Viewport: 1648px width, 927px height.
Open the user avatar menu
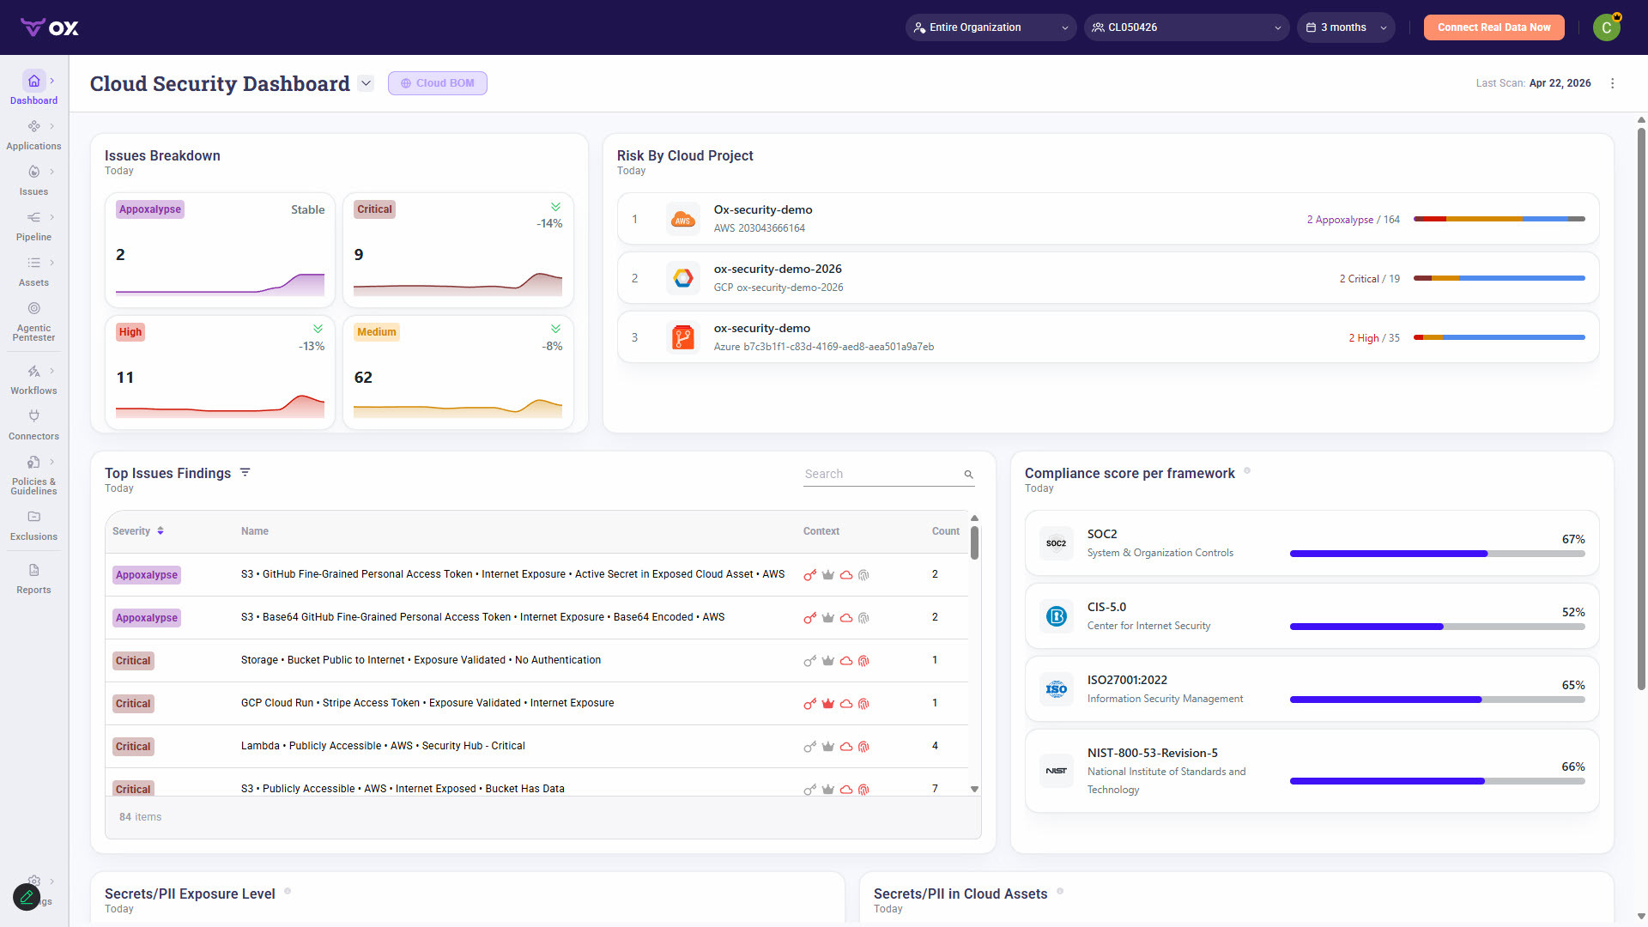click(1607, 27)
